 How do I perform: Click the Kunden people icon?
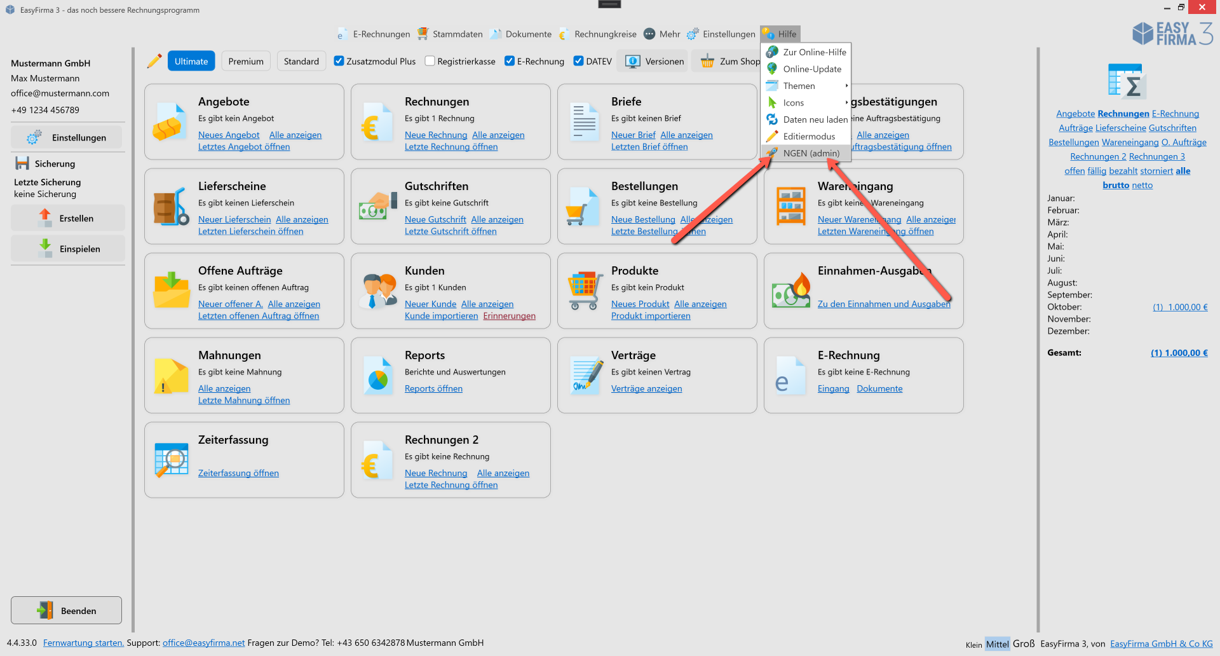(x=377, y=291)
